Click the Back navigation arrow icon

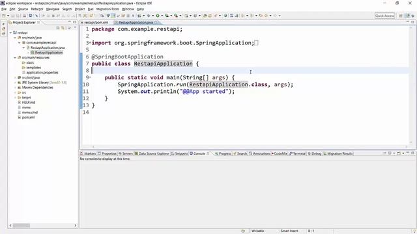click(x=266, y=16)
